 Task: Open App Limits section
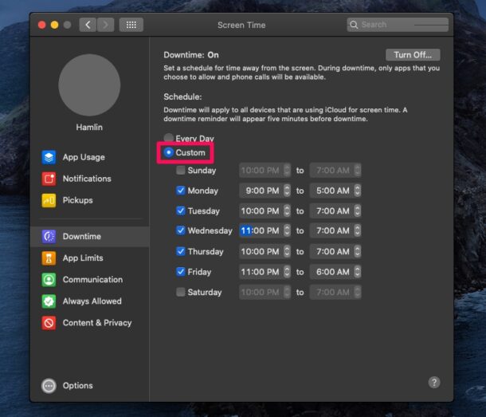pos(90,258)
